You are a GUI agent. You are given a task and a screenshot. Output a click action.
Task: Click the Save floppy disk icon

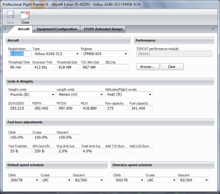[10, 15]
